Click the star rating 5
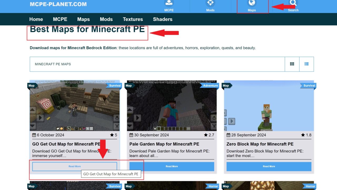 coord(114,135)
